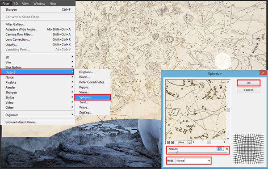This screenshot has width=268, height=169.
Task: Close the Spherize dialog window
Action: pyautogui.click(x=263, y=73)
